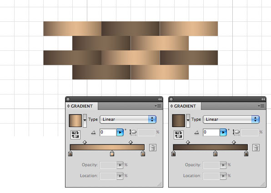This screenshot has height=193, width=271.
Task: Click light tan gradient fill swatch in left panel
Action: (75, 120)
